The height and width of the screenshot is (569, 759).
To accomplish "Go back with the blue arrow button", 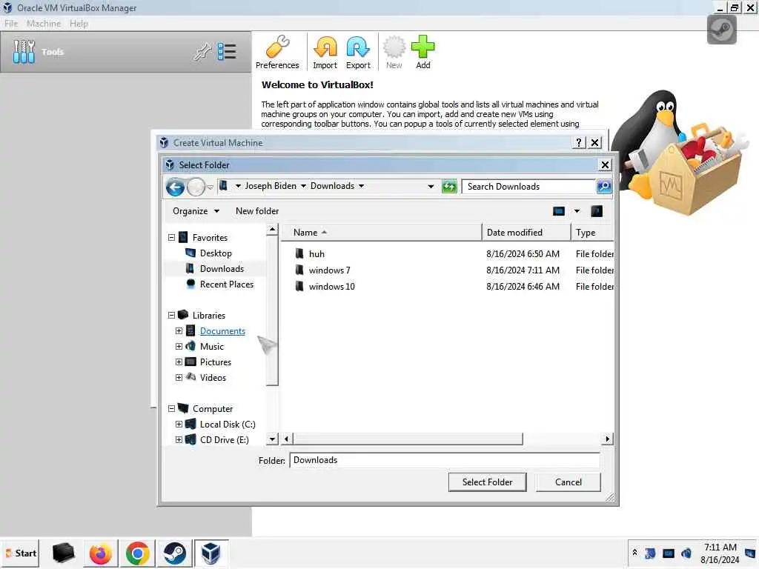I will 175,187.
